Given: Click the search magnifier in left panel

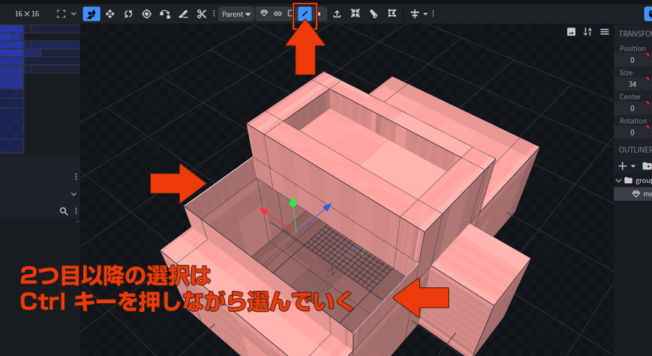Looking at the screenshot, I should (x=64, y=211).
